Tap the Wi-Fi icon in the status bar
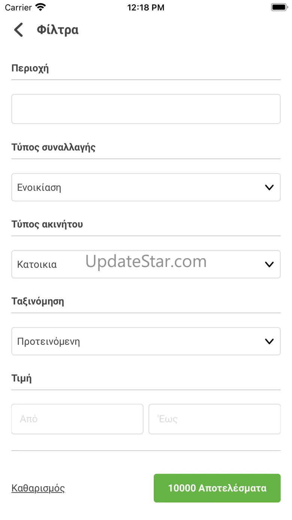The image size is (292, 520). [40, 7]
